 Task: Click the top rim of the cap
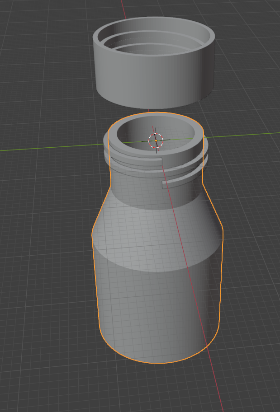(154, 20)
